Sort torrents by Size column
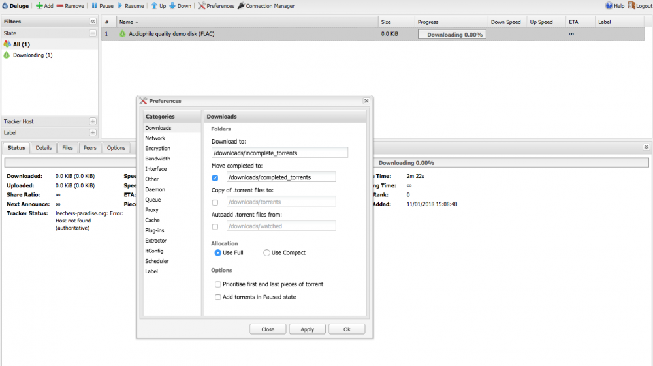This screenshot has width=653, height=366. pyautogui.click(x=396, y=22)
